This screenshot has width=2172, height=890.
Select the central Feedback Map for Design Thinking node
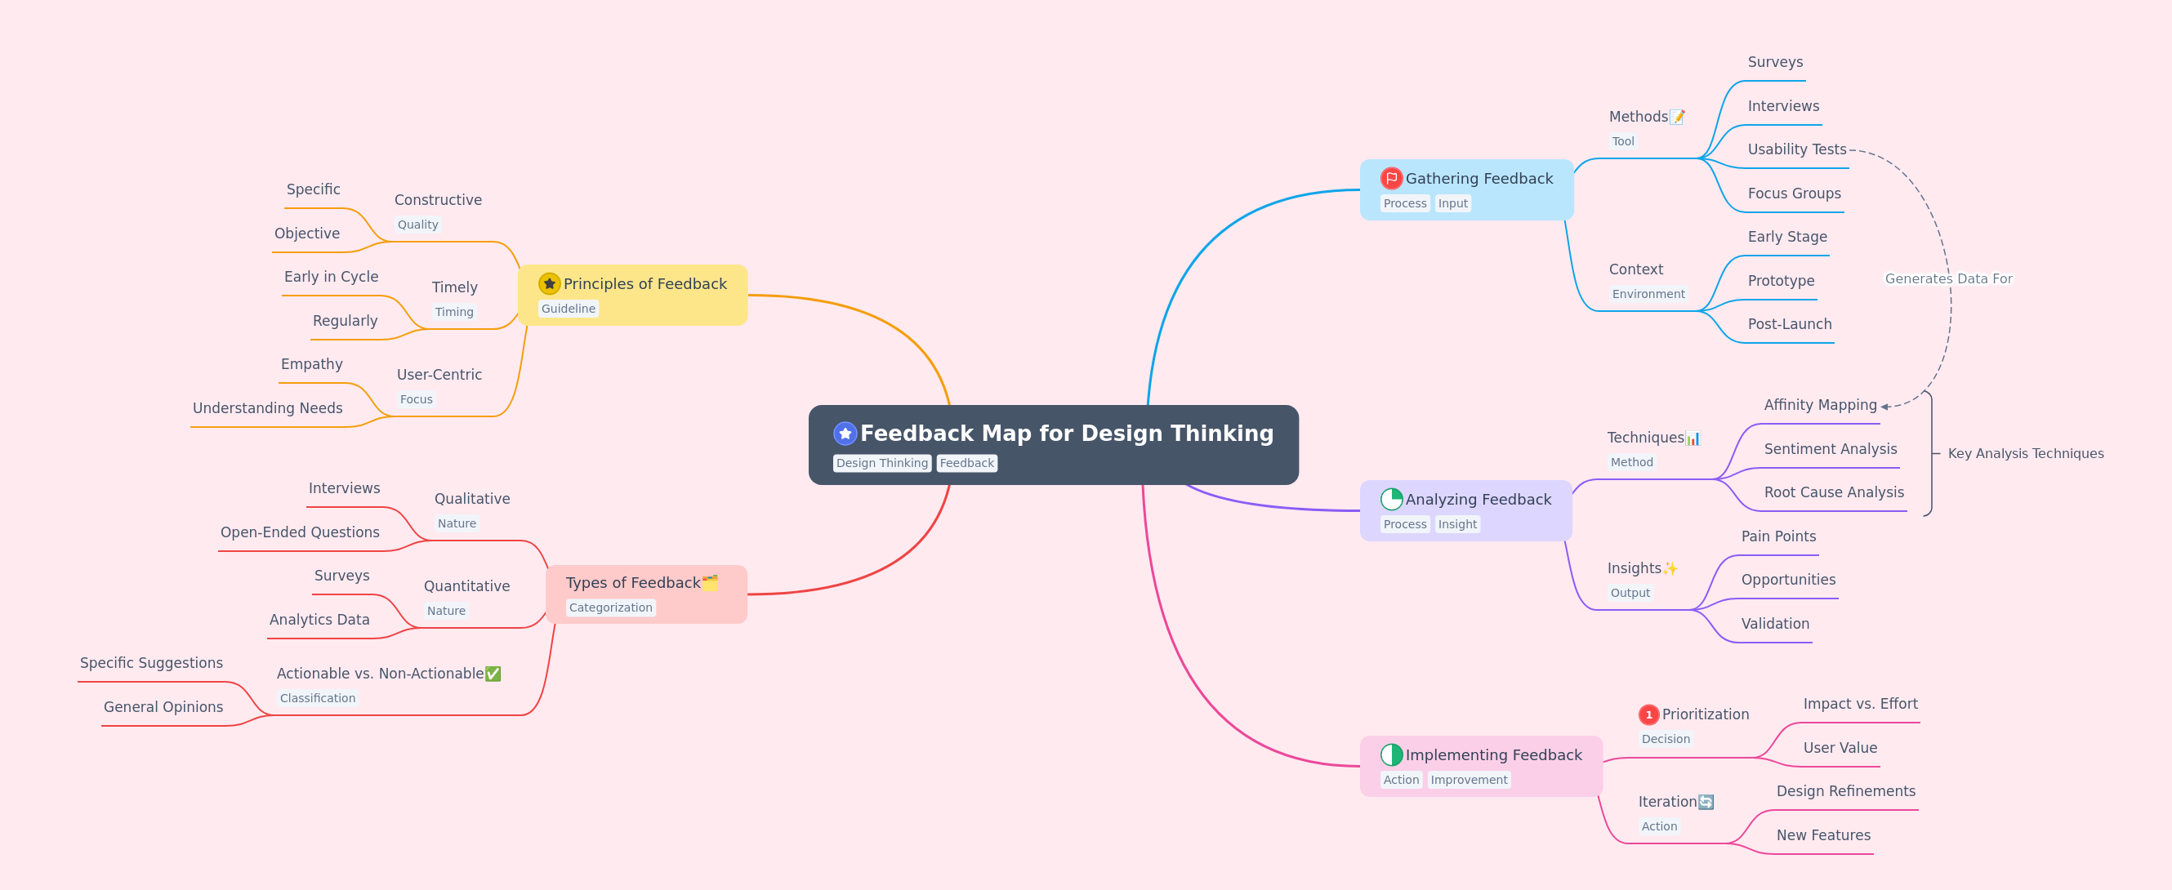tap(1053, 445)
